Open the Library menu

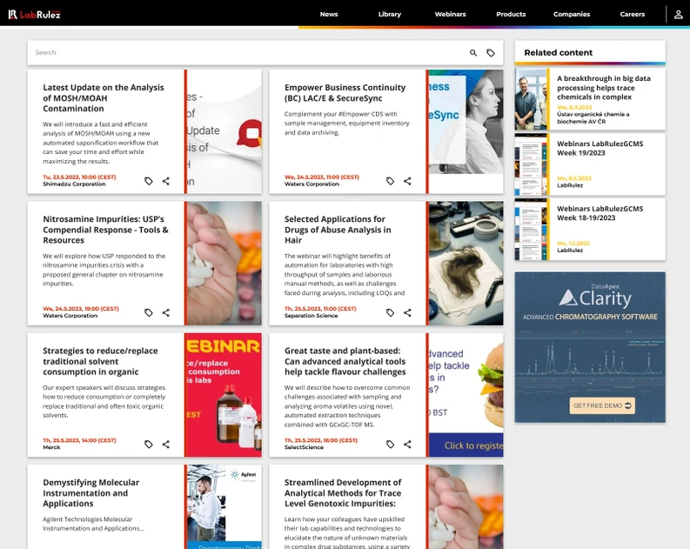[x=390, y=14]
